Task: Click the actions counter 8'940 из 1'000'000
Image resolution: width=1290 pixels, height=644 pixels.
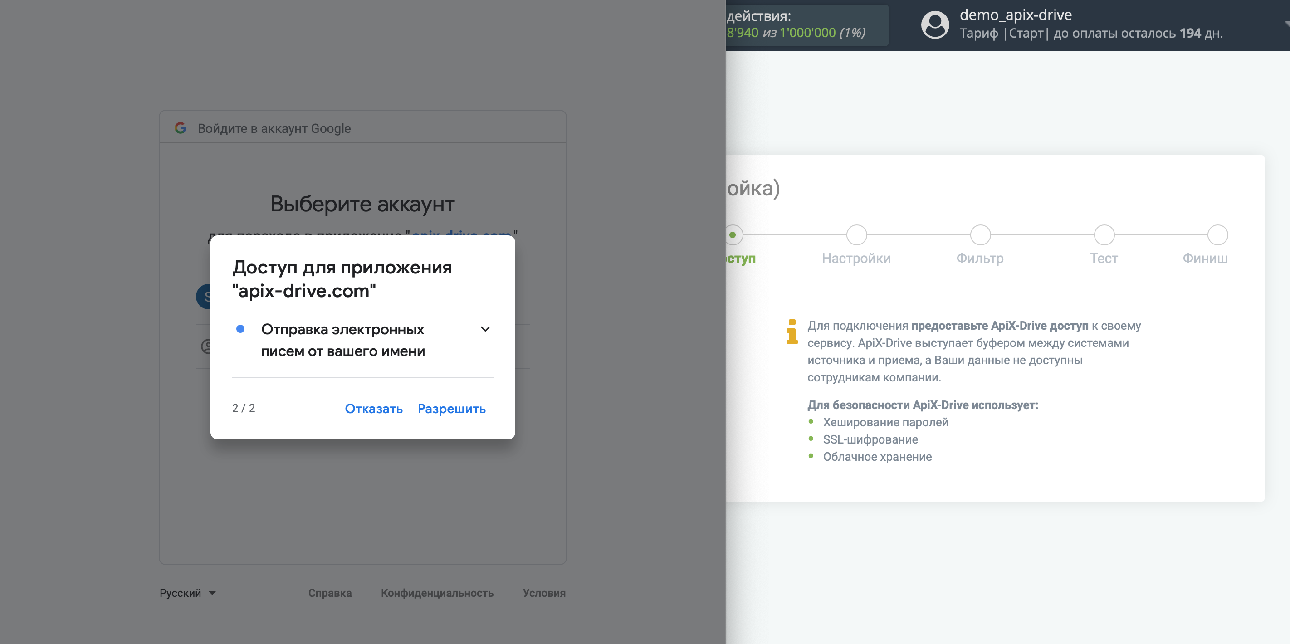Action: (796, 33)
